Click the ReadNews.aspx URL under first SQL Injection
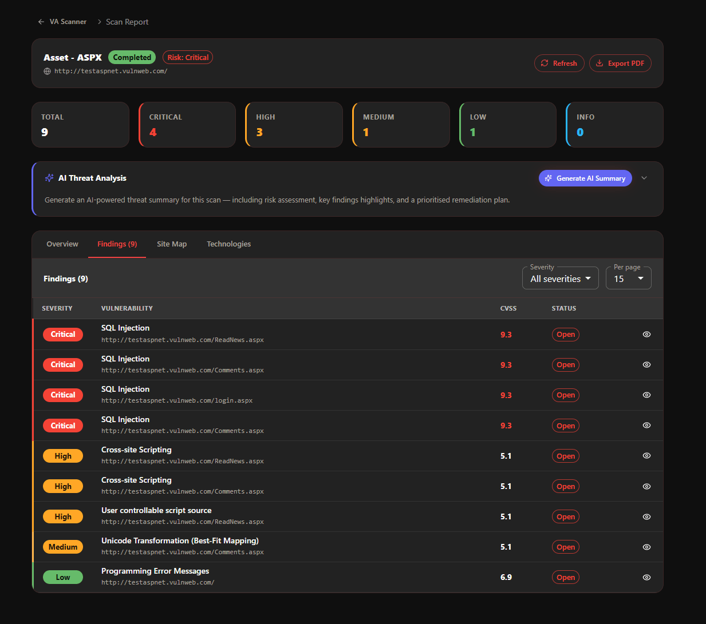The width and height of the screenshot is (706, 624). point(183,340)
